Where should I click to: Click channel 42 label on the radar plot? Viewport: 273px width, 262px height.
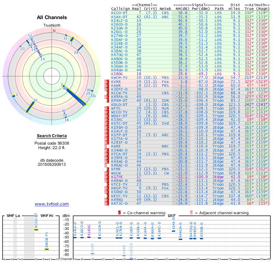tap(65, 88)
